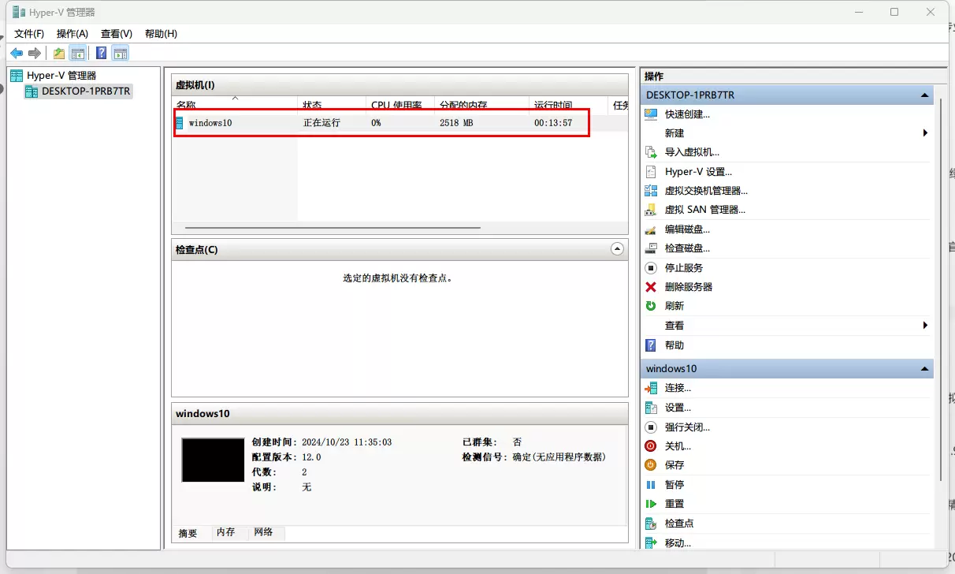Click the 帮助 icon in the actions pane

coord(651,345)
